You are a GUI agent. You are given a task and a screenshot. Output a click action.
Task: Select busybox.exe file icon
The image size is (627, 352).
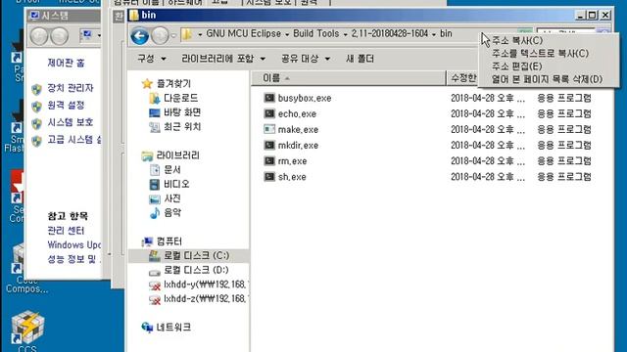pos(269,98)
